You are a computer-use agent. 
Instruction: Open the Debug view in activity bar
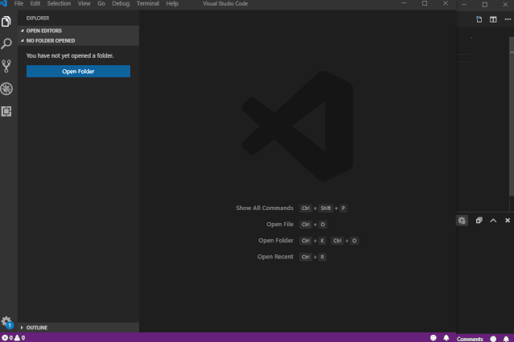pyautogui.click(x=6, y=89)
